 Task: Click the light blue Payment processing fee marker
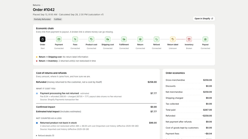pyautogui.click(x=37, y=93)
